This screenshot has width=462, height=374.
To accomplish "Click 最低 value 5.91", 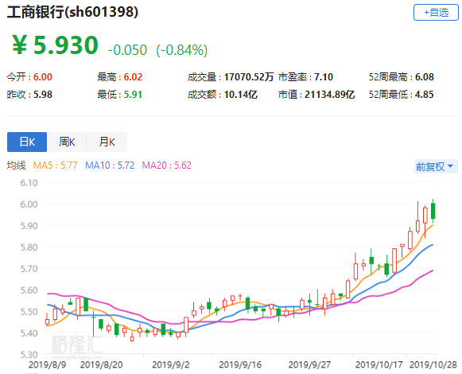I will click(133, 95).
